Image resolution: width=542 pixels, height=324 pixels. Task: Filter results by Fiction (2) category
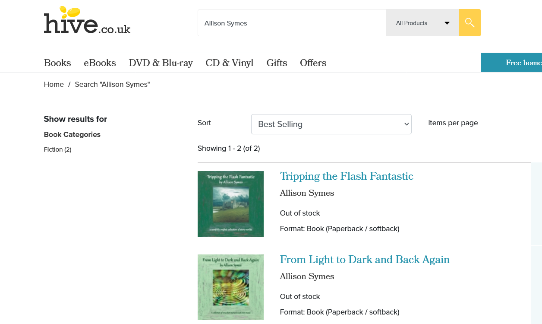click(x=57, y=149)
